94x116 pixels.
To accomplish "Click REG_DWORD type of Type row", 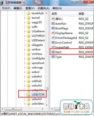I will coord(86,57).
